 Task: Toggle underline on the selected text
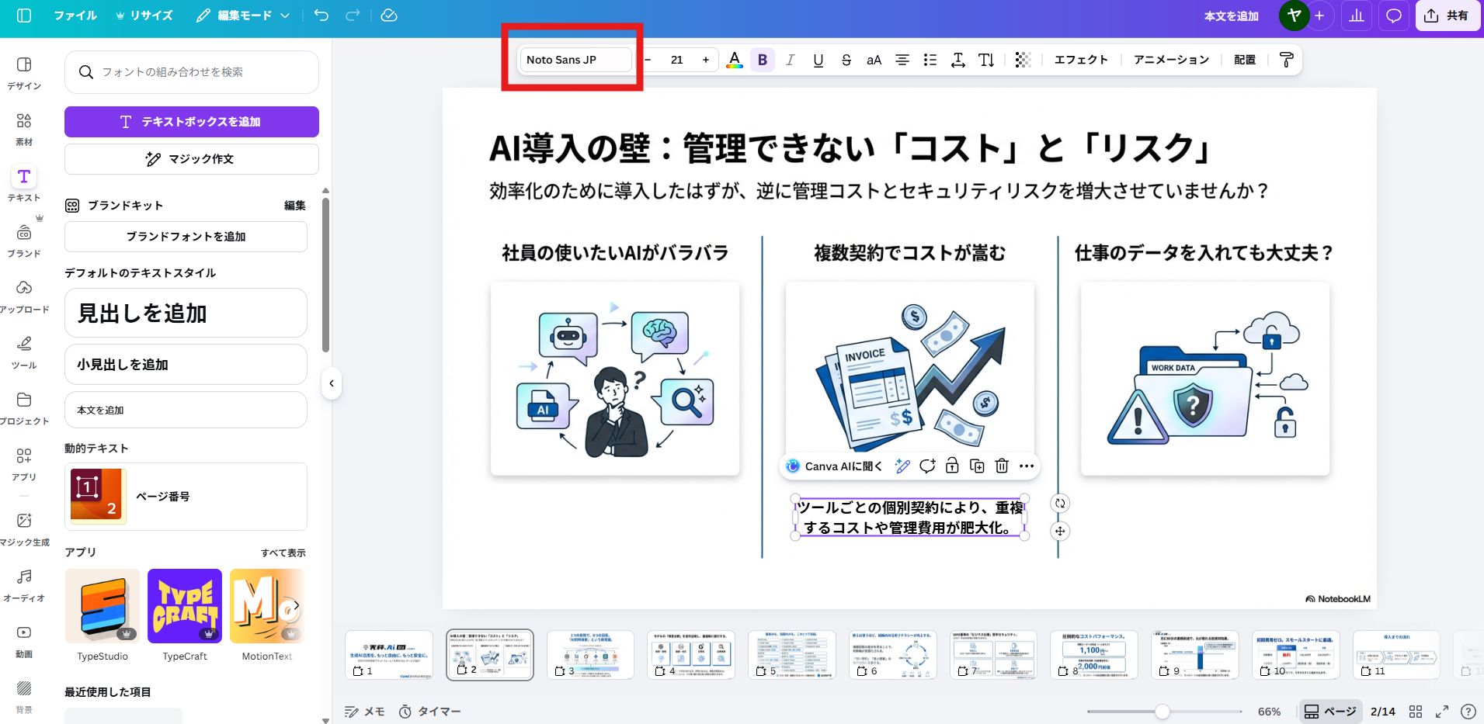817,59
